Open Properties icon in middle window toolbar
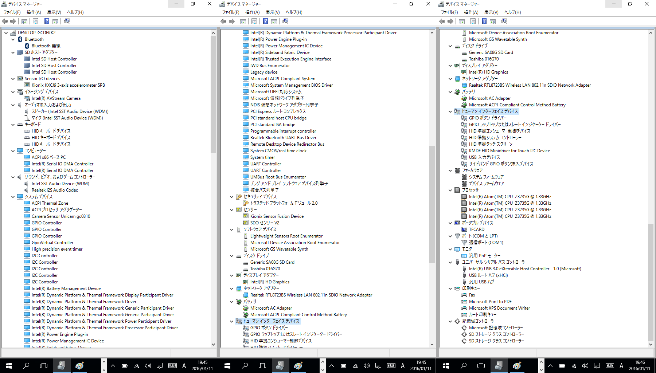 (254, 21)
